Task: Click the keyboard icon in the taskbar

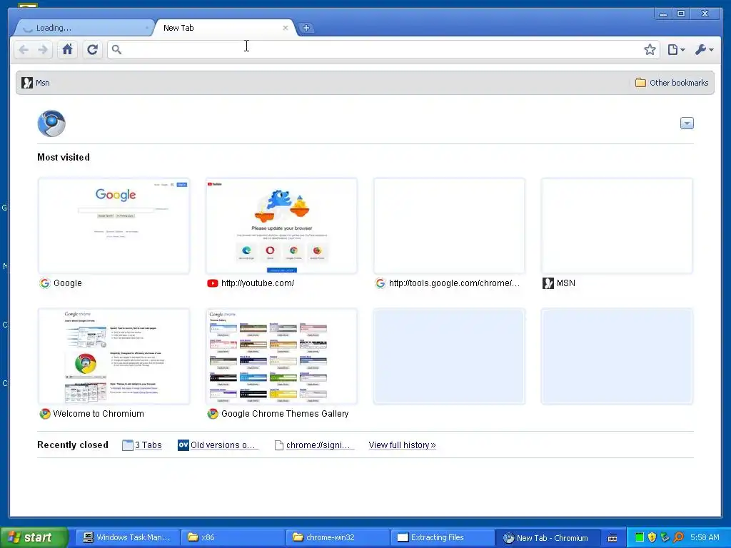Action: point(612,538)
